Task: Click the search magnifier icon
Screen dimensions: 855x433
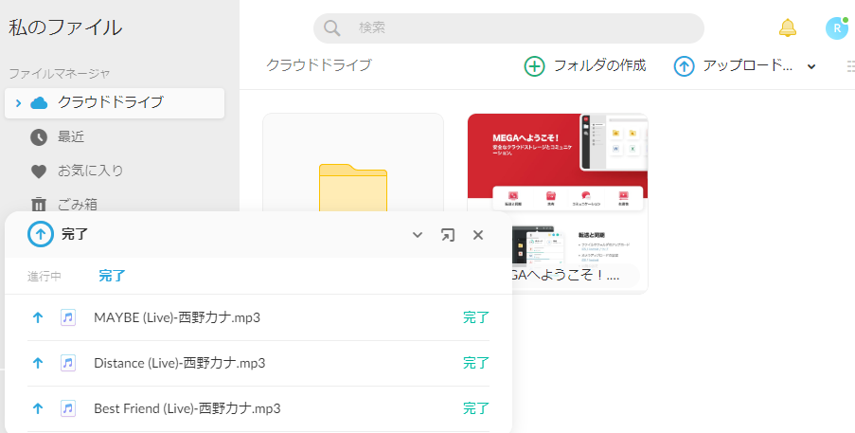Action: (x=331, y=28)
